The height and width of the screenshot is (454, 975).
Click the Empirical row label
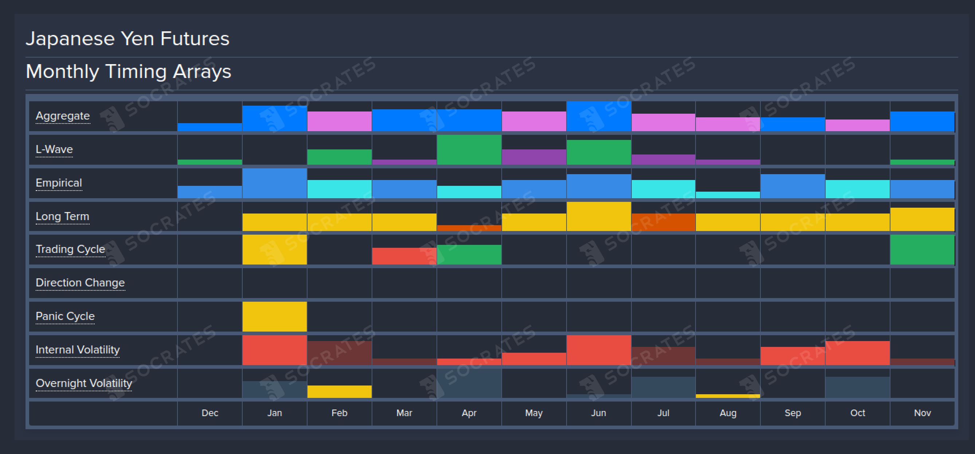[59, 183]
